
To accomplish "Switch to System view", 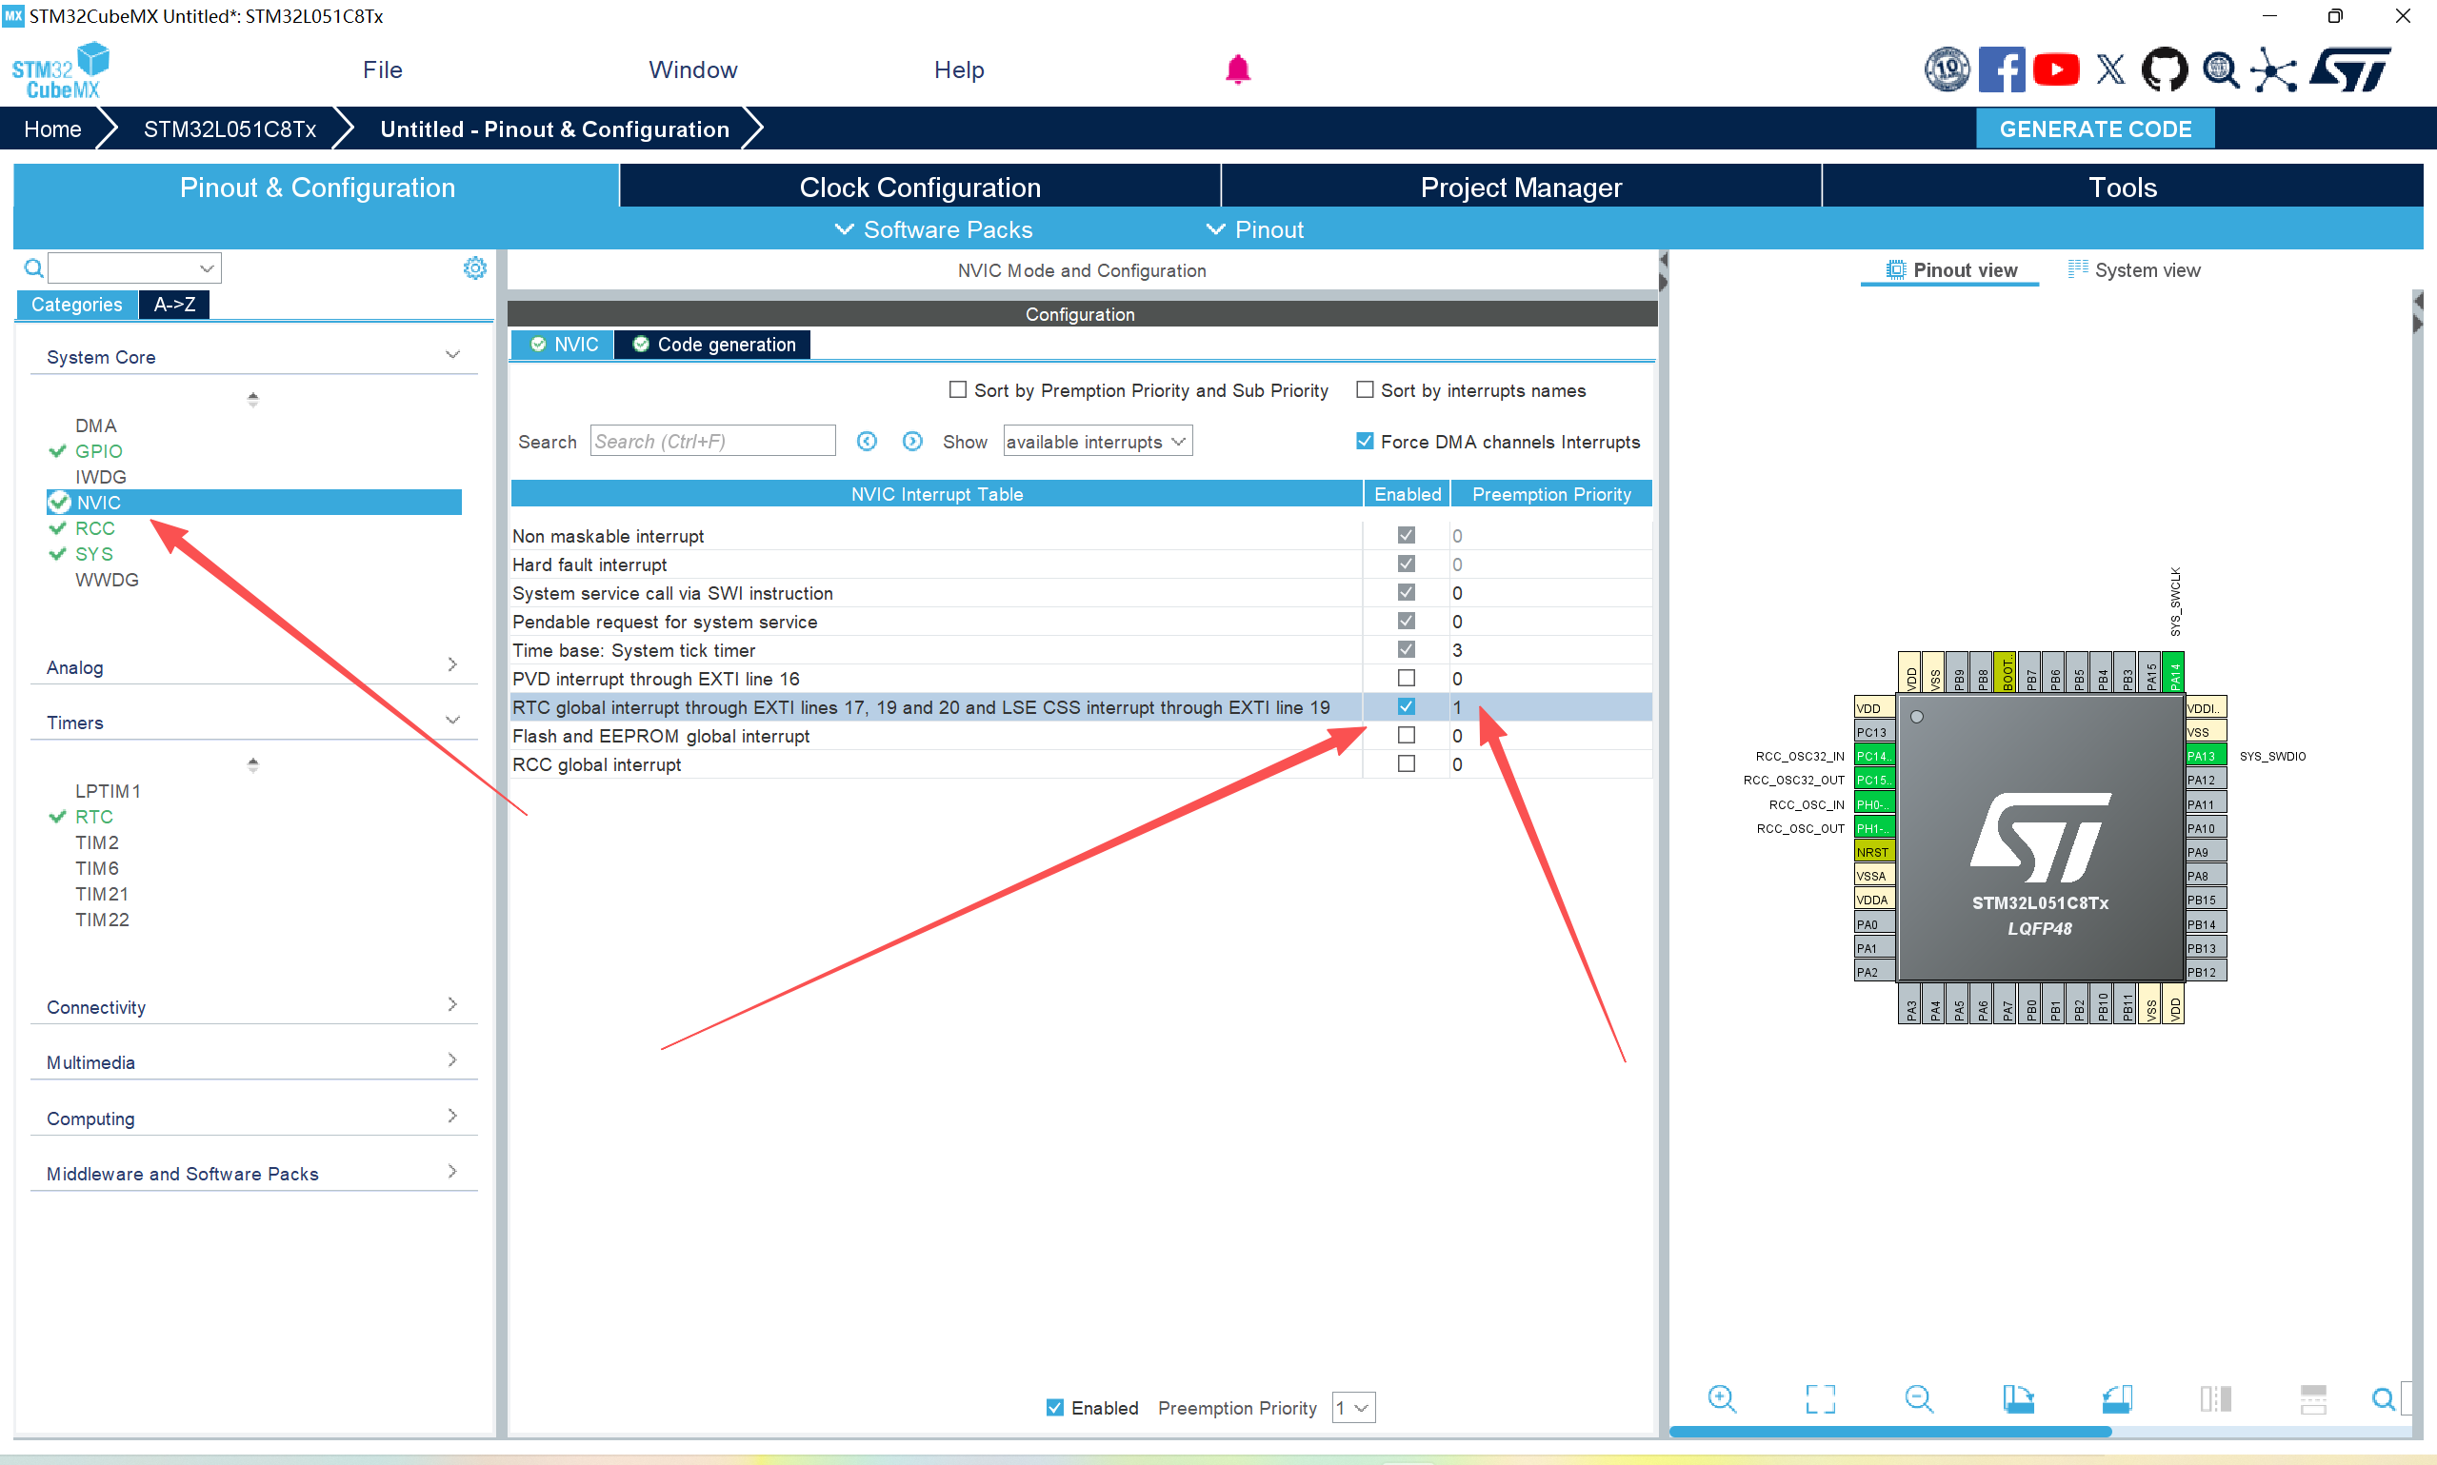I will point(2135,269).
